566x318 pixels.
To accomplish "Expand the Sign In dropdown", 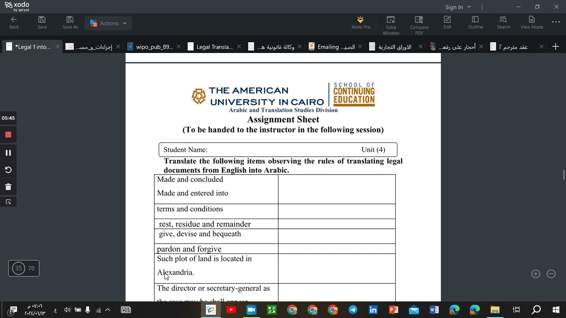I will (458, 7).
